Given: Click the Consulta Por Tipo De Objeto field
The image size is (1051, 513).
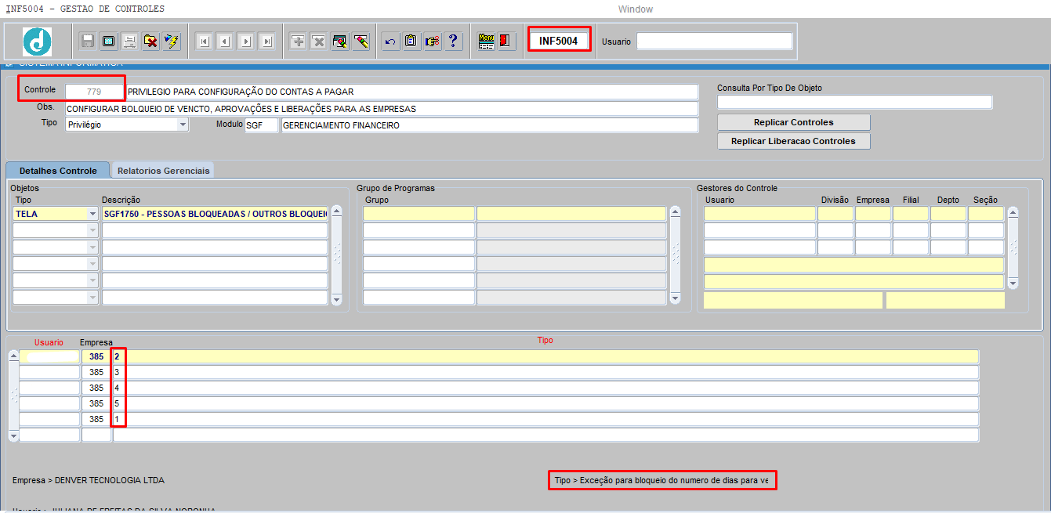Looking at the screenshot, I should pos(855,102).
